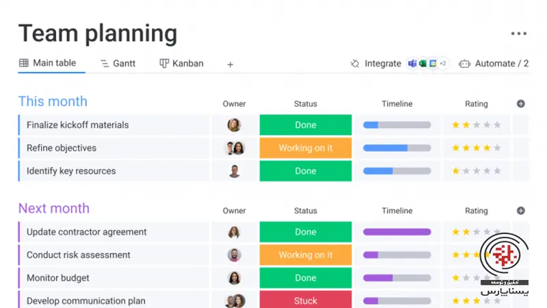Screen dimensions: 547x308
Task: Change the Stuck status on communication plan
Action: (306, 300)
